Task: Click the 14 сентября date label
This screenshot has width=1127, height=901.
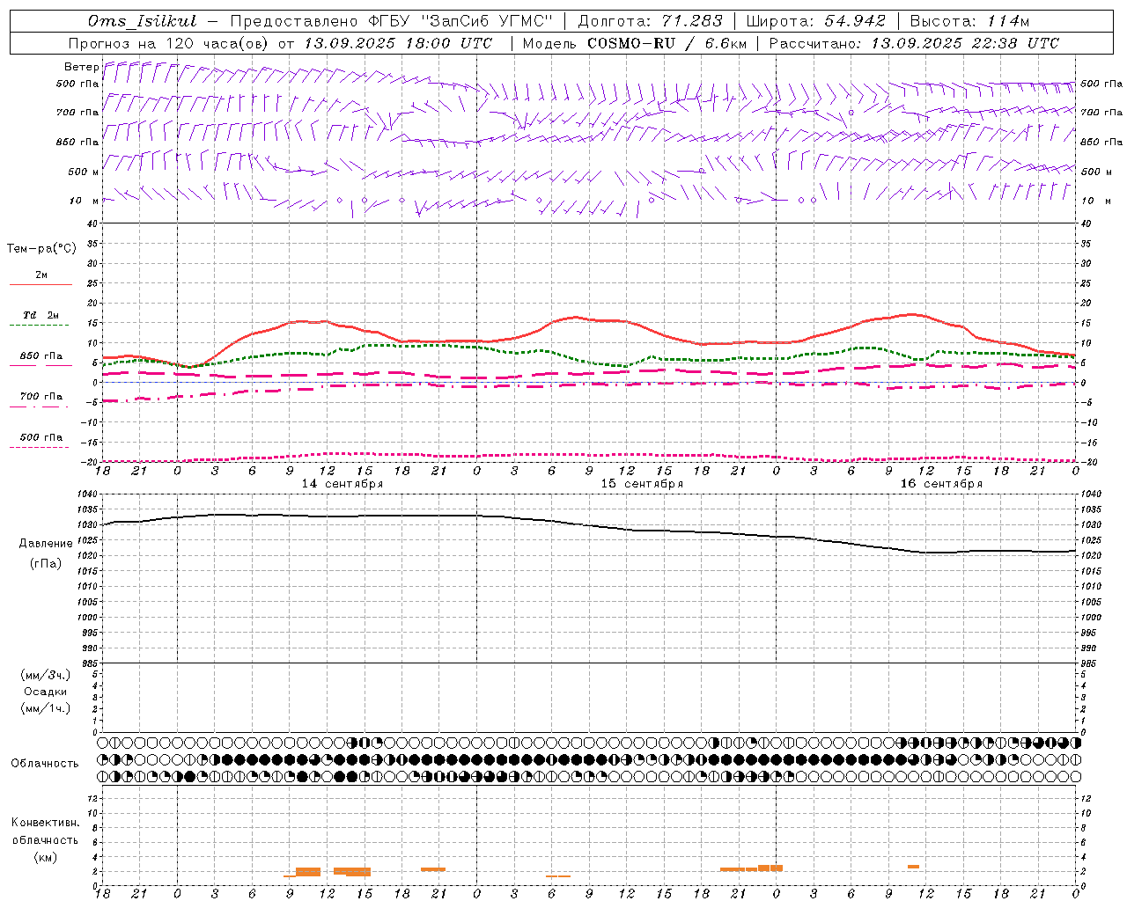Action: pos(343,483)
